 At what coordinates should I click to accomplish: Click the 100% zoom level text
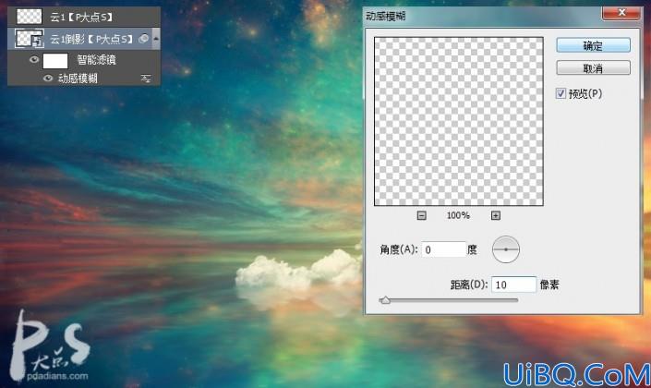458,215
